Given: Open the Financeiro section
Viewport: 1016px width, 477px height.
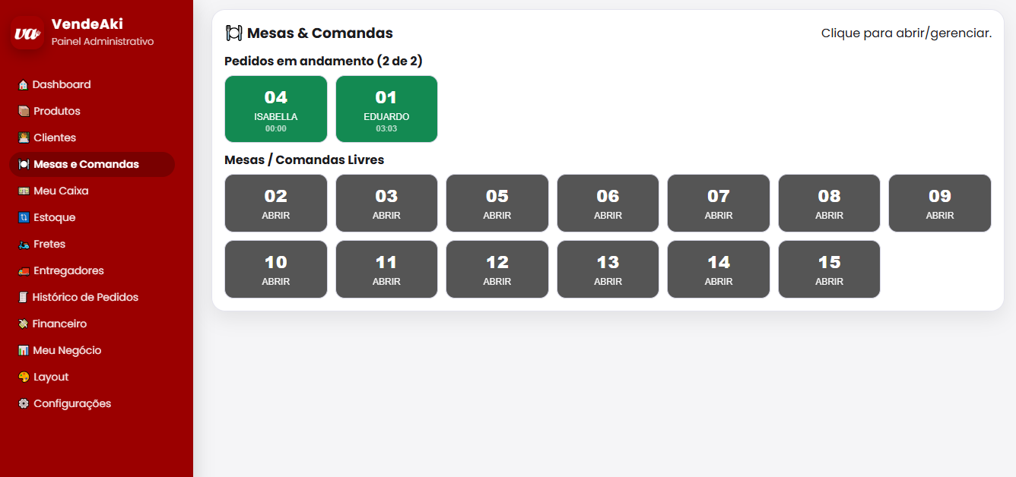Looking at the screenshot, I should click(x=59, y=324).
